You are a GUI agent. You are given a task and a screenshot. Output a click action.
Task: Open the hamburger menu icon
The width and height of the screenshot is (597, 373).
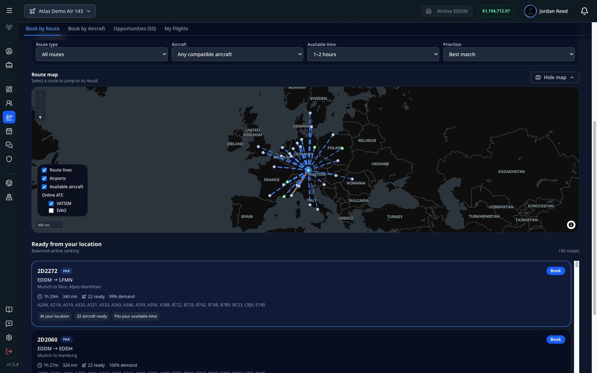[x=9, y=11]
